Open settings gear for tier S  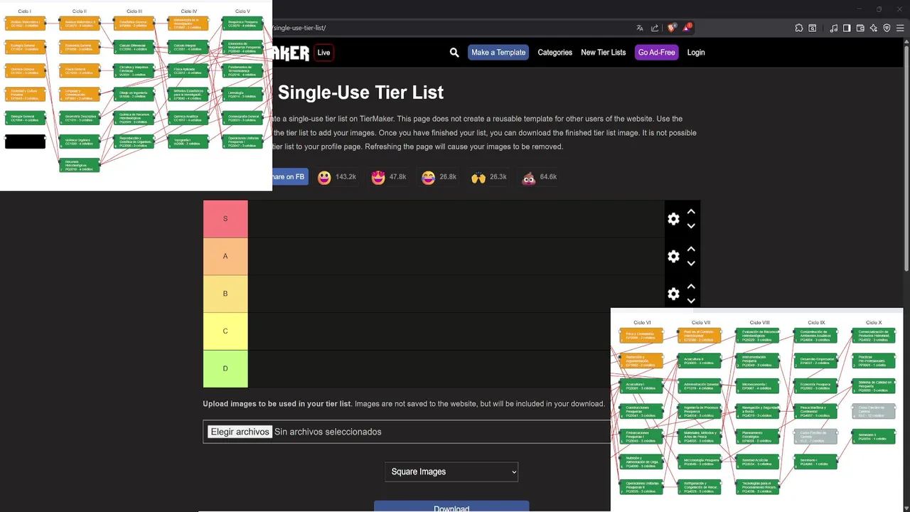pyautogui.click(x=673, y=219)
